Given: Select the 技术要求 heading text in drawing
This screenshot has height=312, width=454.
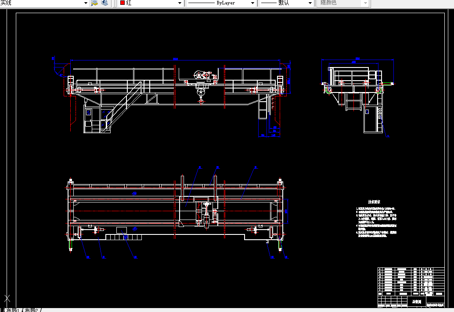Looking at the screenshot, I should pos(374,202).
